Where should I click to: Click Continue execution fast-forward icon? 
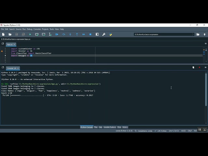click(84, 34)
